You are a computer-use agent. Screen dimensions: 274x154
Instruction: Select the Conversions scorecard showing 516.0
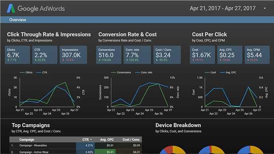tap(110, 54)
